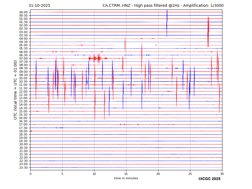Click the 23:30 time row label
This screenshot has width=252, height=189.
(23, 168)
